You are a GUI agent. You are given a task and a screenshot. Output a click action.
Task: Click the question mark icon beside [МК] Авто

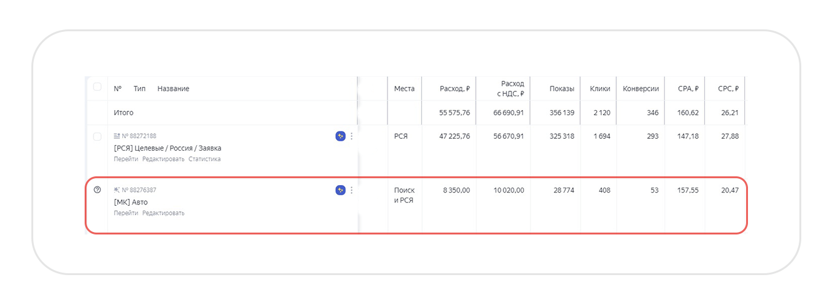click(97, 190)
